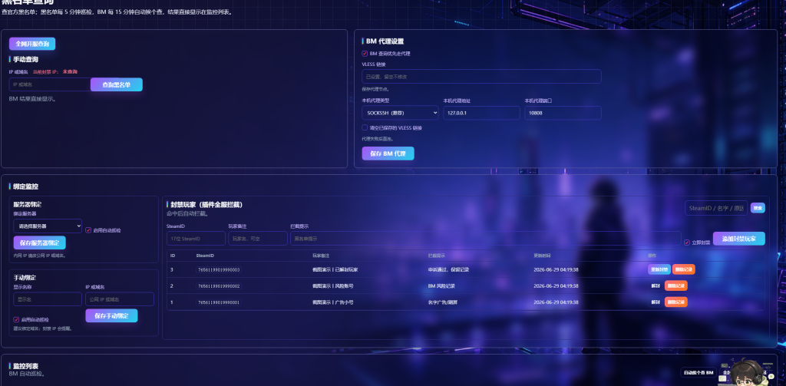This screenshot has width=786, height=386.
Task: Select SteamID 76561199019990002 cell
Action: click(219, 285)
